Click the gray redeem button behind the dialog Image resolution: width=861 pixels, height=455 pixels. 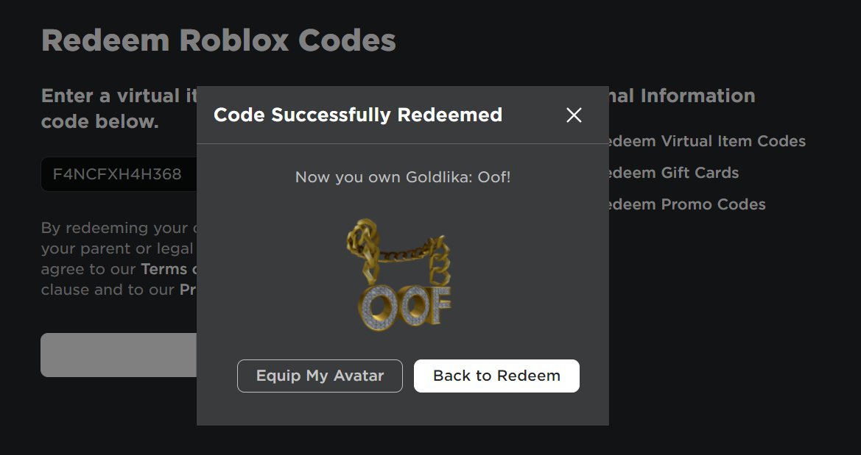[x=119, y=355]
